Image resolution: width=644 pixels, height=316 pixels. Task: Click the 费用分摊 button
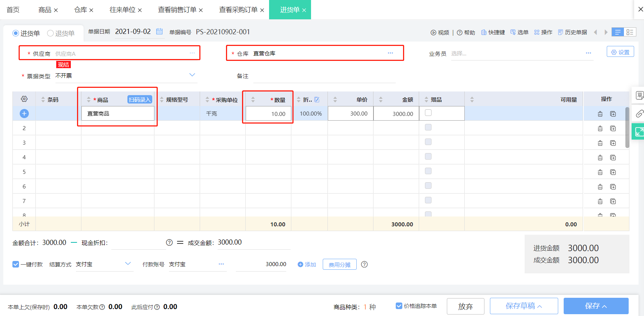coord(340,265)
